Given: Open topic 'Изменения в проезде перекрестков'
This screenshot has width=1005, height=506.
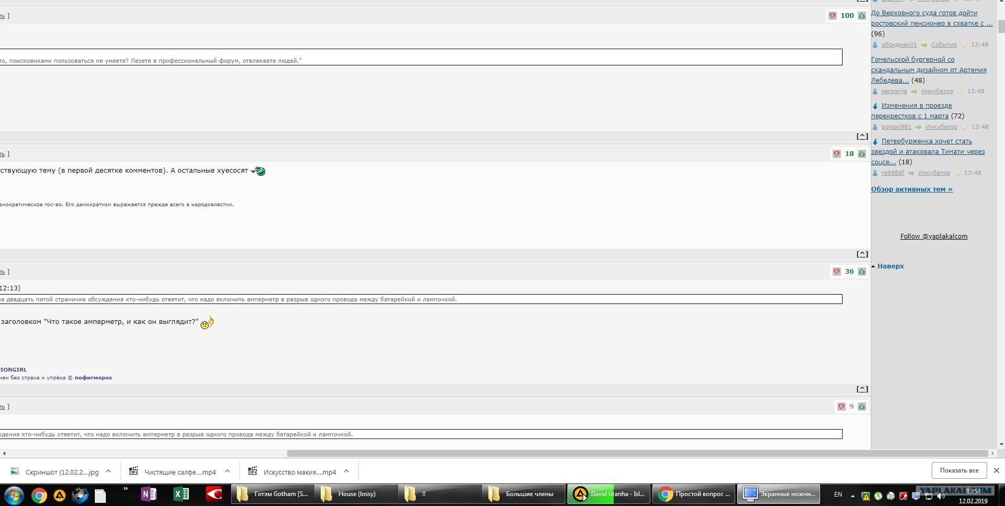Looking at the screenshot, I should 912,111.
